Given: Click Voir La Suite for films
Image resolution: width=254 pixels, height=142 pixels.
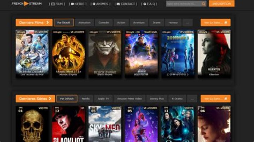Looking at the screenshot, I should 215,22.
